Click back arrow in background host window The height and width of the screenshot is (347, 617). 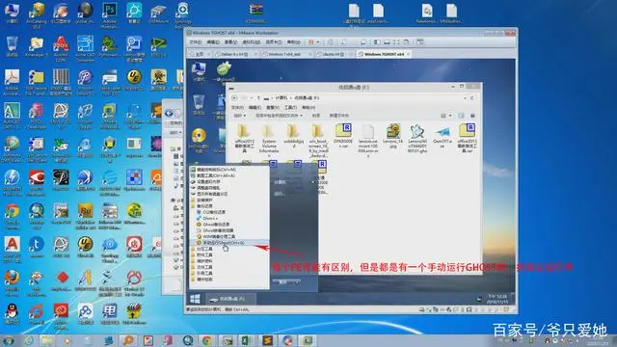pyautogui.click(x=169, y=114)
